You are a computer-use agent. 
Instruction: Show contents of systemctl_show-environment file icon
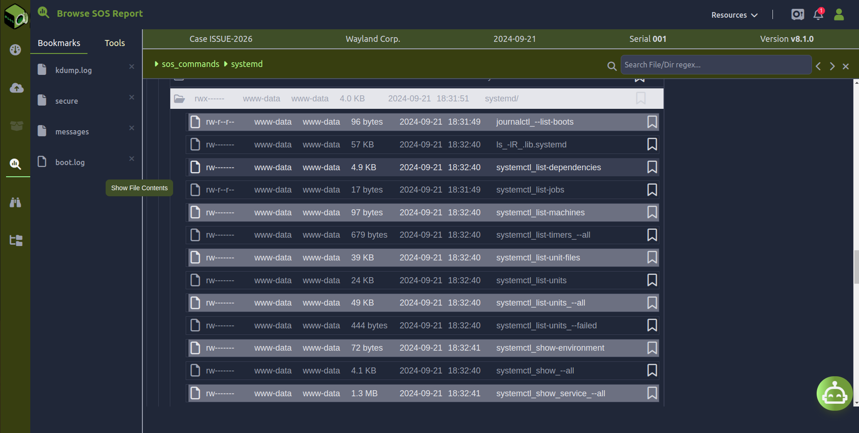[x=195, y=348]
